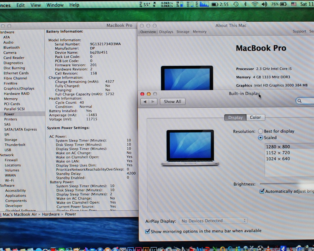The width and height of the screenshot is (314, 251).
Task: Launch Illustrator from the Dock
Action: (146, 249)
